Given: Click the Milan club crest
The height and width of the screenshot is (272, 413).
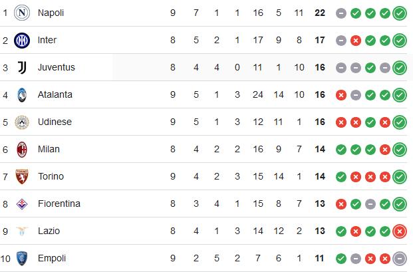Looking at the screenshot, I should [22, 149].
